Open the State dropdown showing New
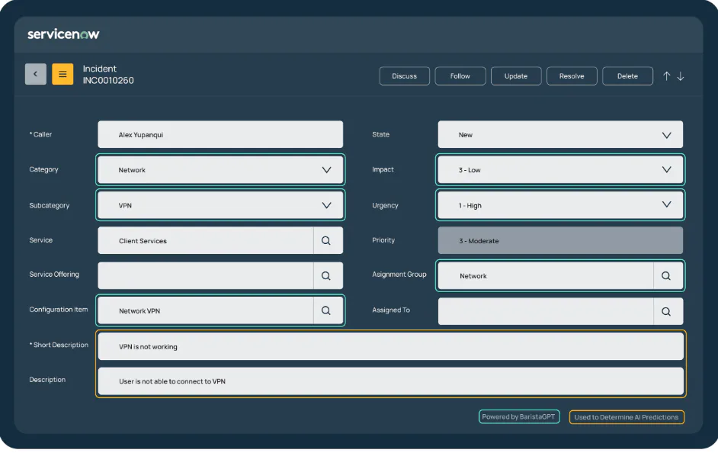This screenshot has height=453, width=718. (560, 134)
